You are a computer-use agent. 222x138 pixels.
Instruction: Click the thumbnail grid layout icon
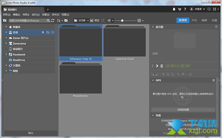[x=139, y=21]
